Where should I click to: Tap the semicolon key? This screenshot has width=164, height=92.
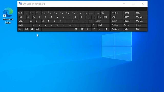pos(86,21)
